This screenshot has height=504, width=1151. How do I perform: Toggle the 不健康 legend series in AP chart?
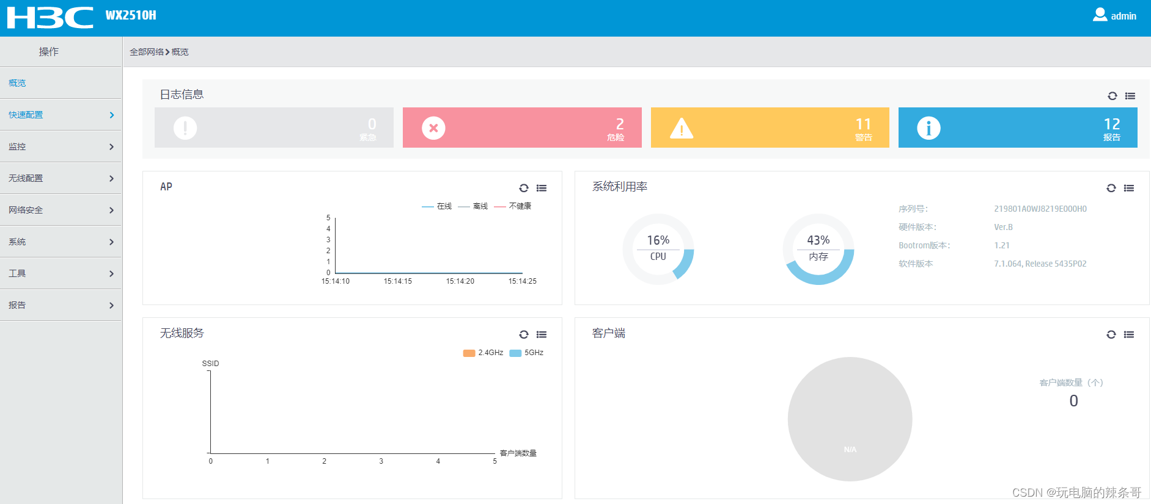click(x=513, y=206)
